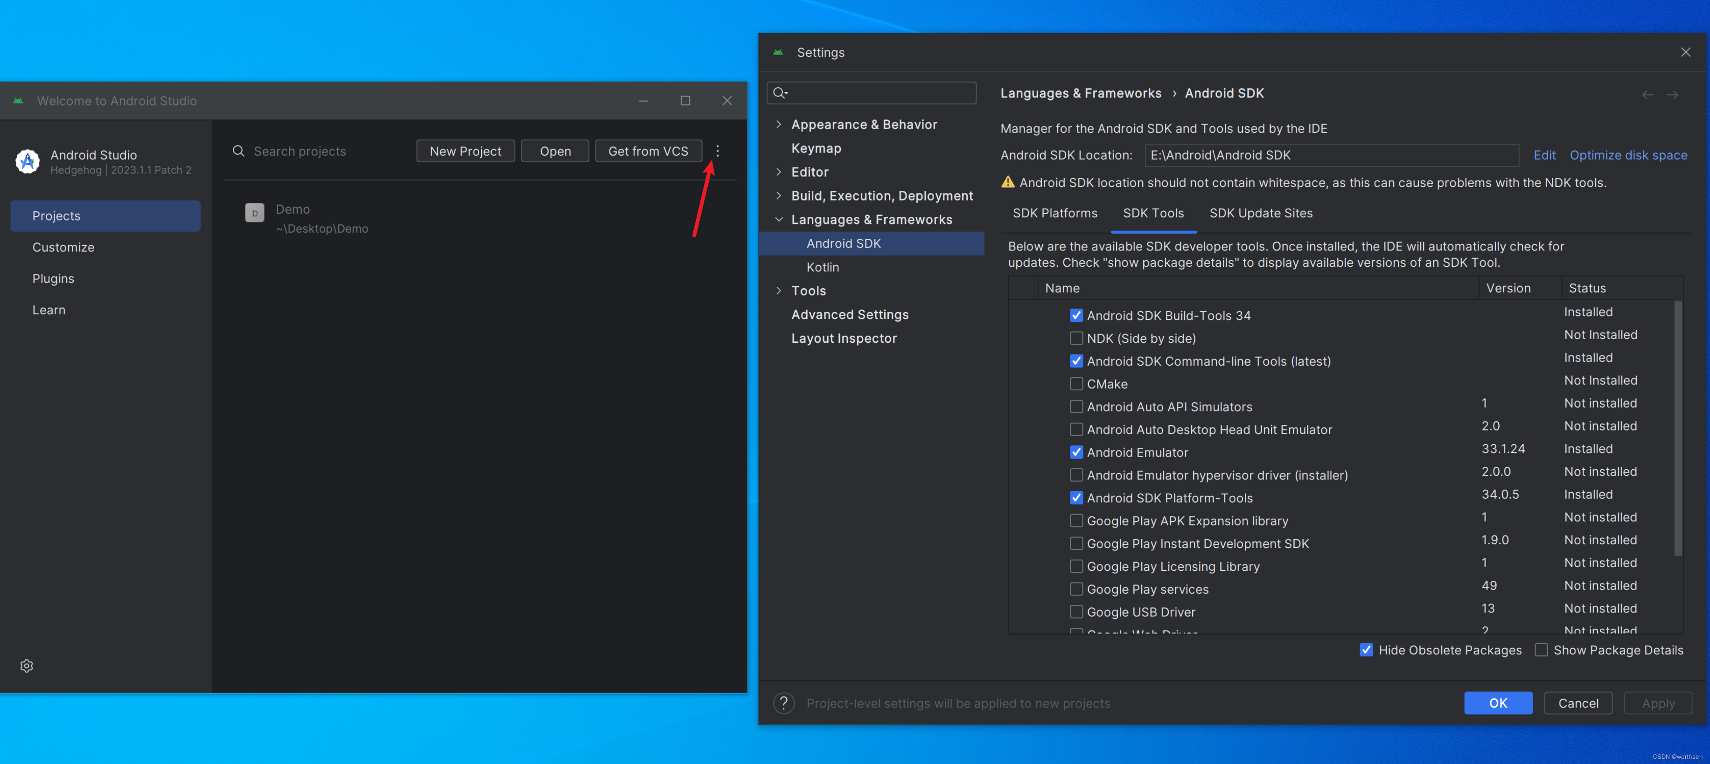
Task: Click Optimize disk space link
Action: (1628, 155)
